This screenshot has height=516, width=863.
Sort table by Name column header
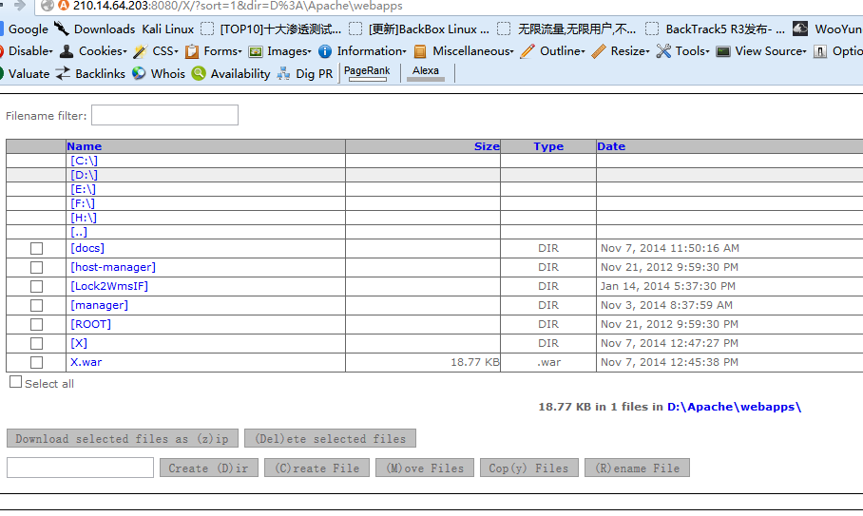(85, 146)
